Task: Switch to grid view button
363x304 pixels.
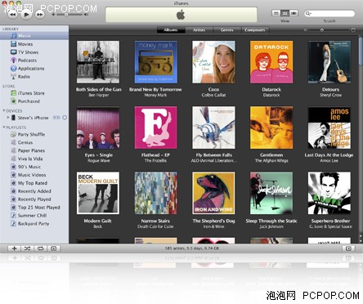Action: pyautogui.click(x=285, y=13)
